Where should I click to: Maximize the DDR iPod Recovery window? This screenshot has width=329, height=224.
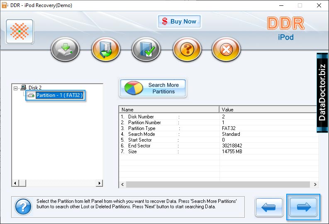(300, 5)
